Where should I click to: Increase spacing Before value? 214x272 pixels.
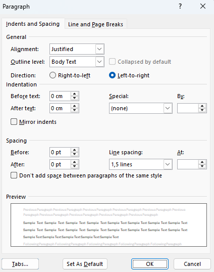75,150
